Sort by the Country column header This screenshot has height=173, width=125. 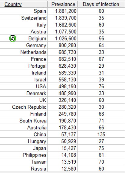tap(13, 4)
